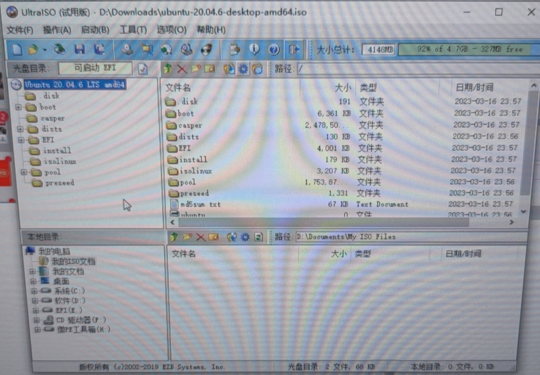This screenshot has width=540, height=375.
Task: Click the folder-with-monitor toolbar icon
Action: pos(147,50)
